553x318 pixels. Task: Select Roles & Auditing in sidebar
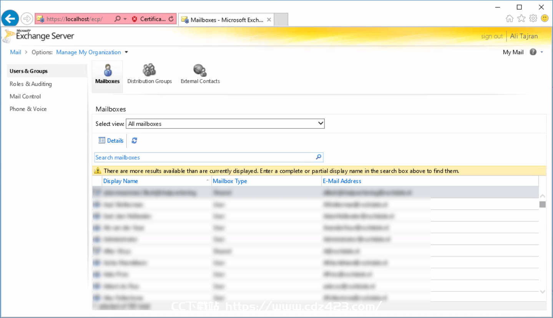(x=31, y=84)
